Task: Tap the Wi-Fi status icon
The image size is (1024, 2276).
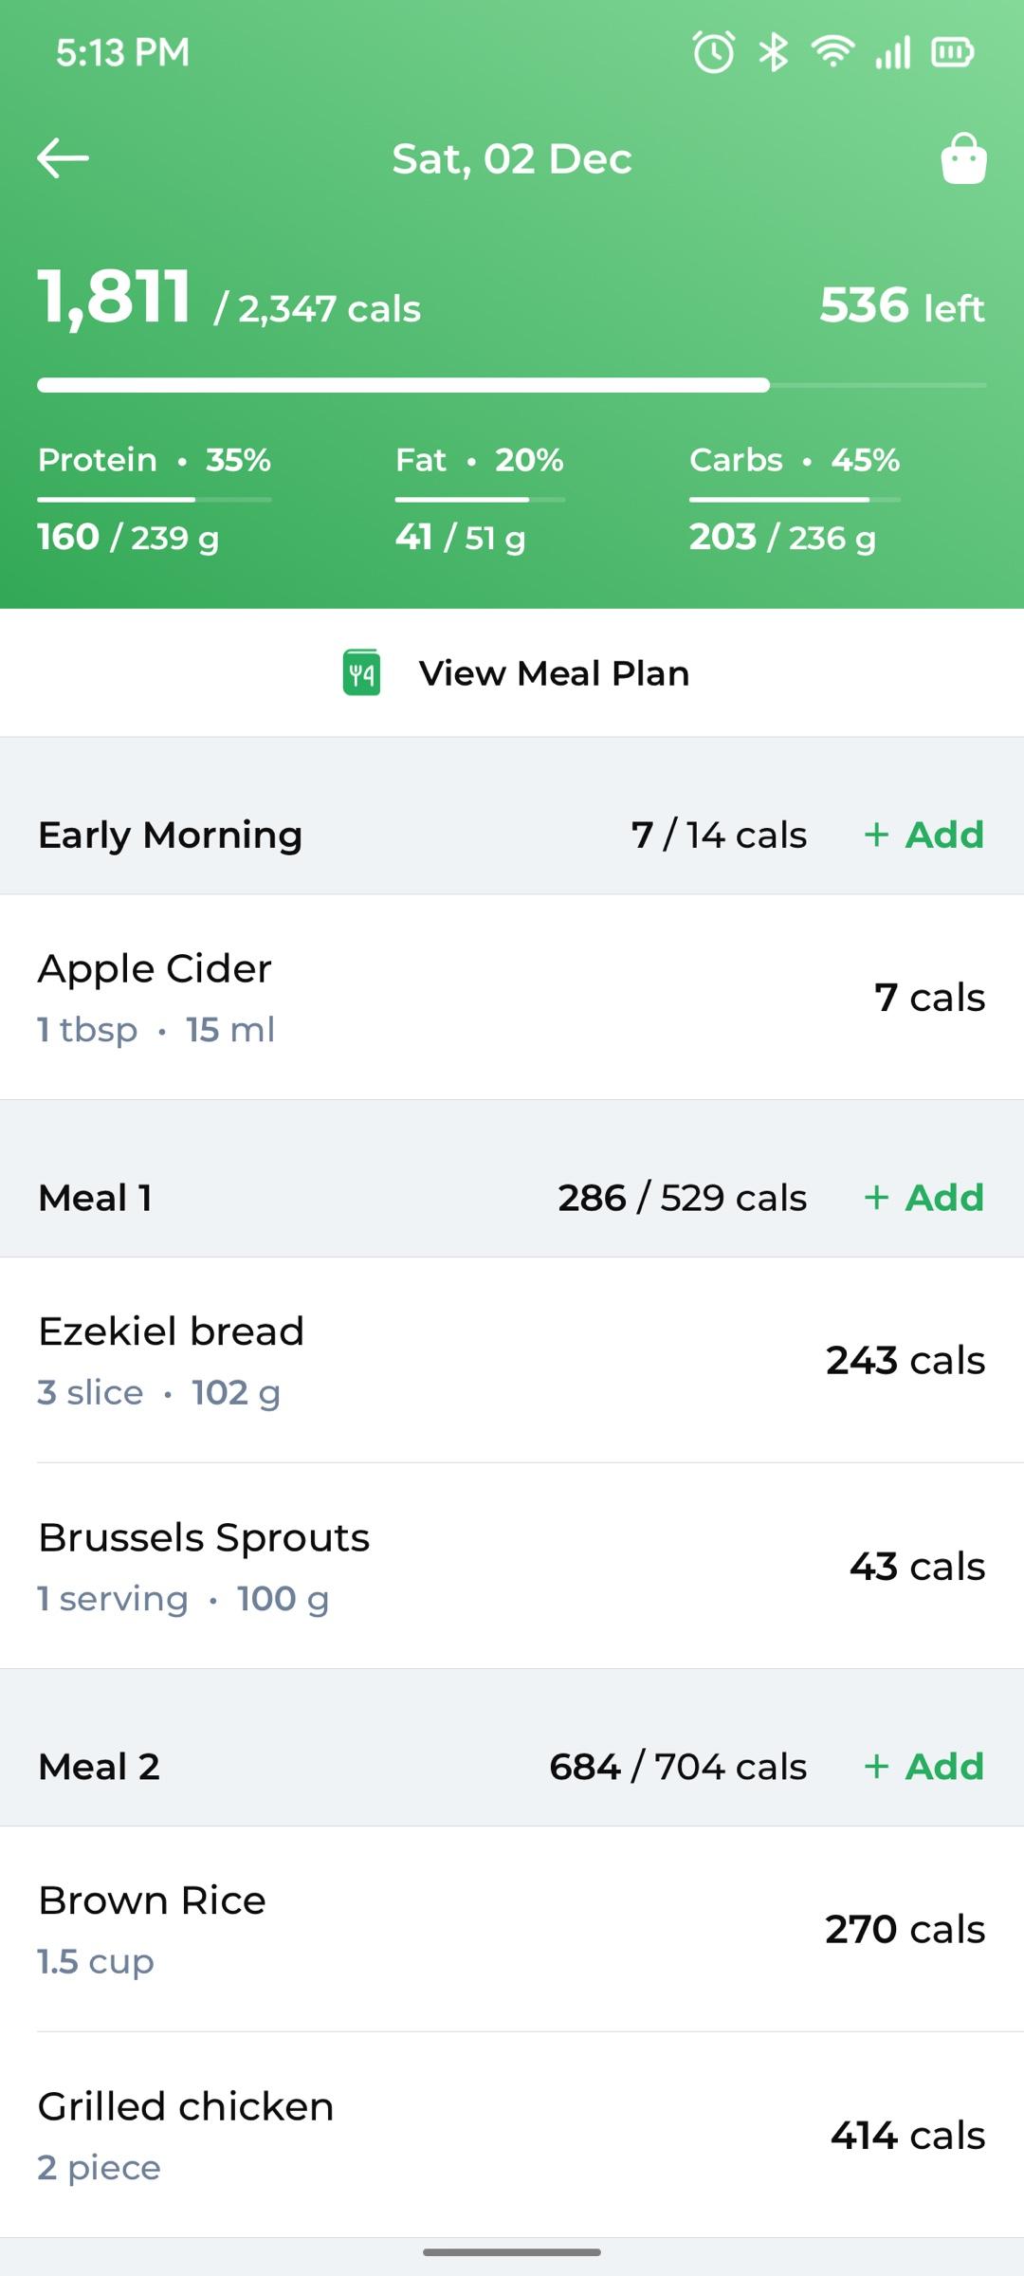Action: [832, 52]
